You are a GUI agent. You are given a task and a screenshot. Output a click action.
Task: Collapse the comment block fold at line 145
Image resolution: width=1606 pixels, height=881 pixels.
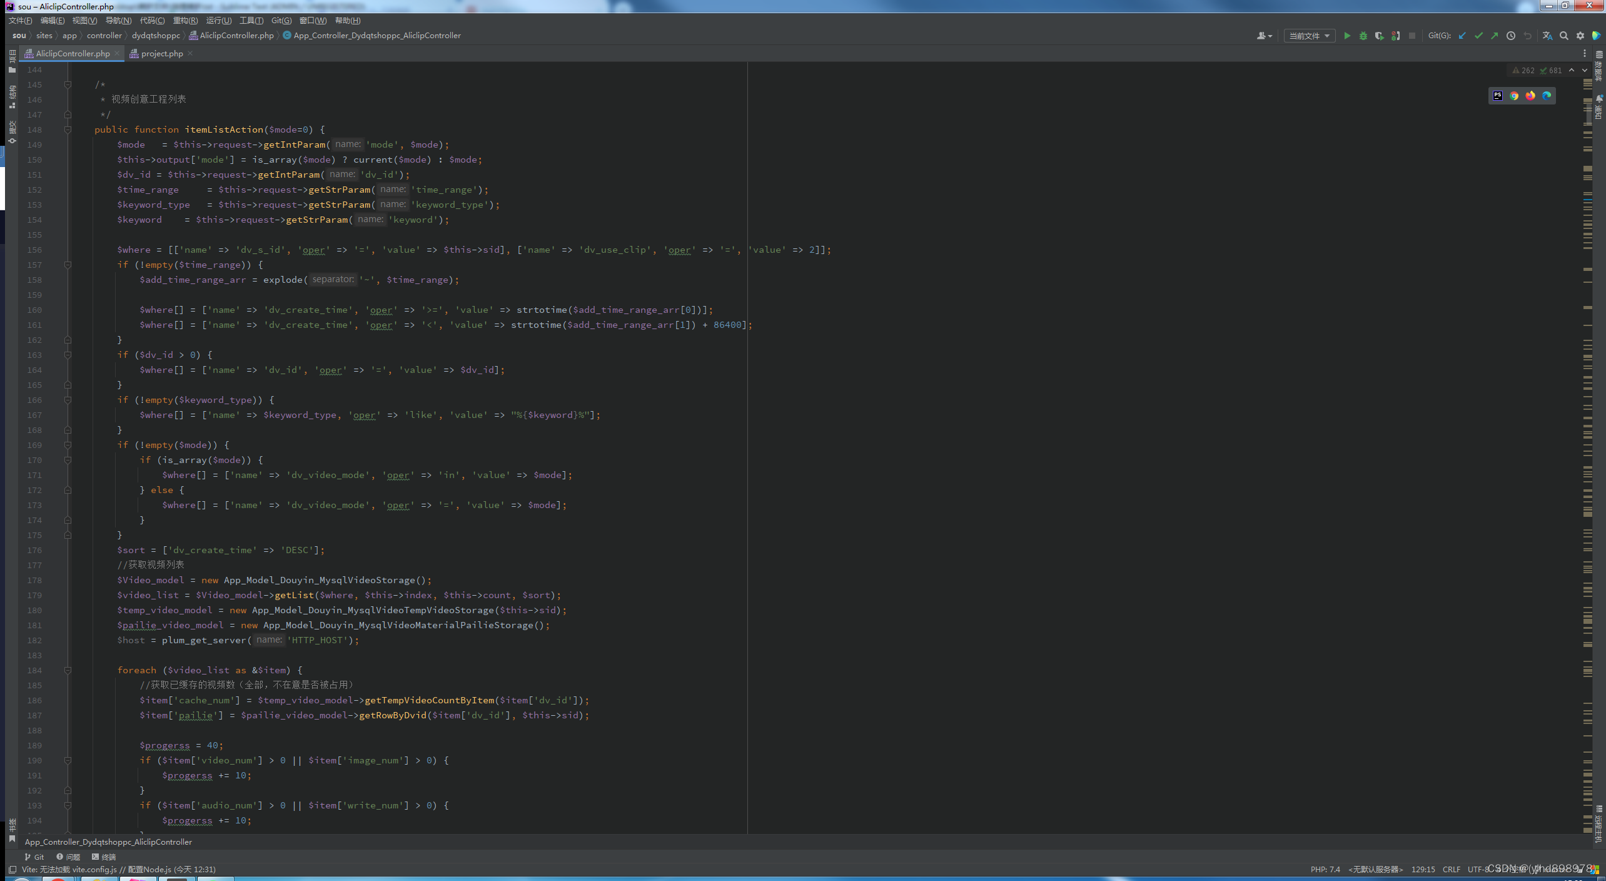tap(68, 84)
